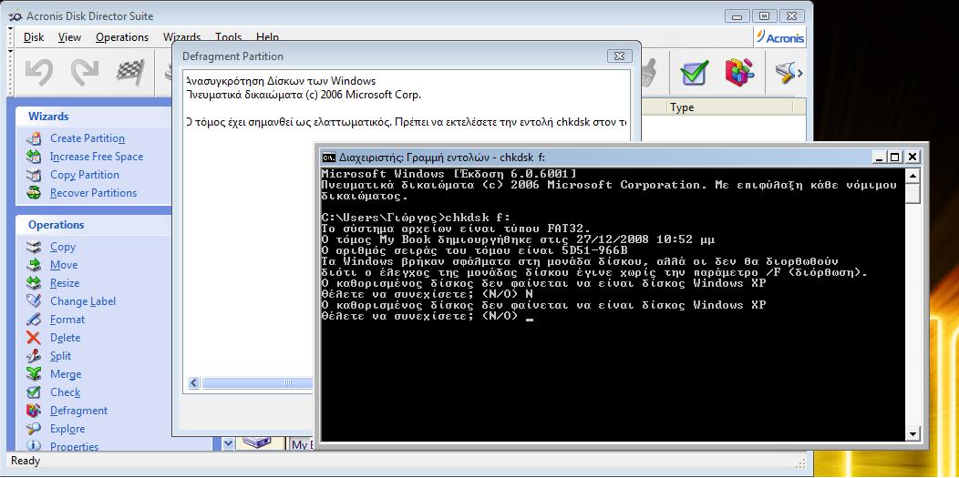959x478 pixels.
Task: Click the Recover Partitions icon
Action: [35, 193]
